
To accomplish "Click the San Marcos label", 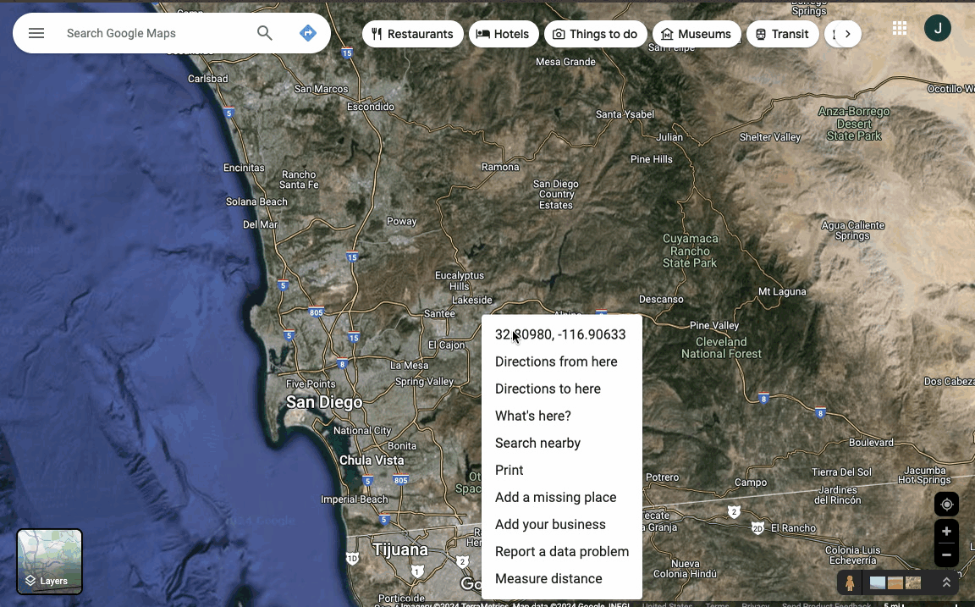I will [321, 89].
